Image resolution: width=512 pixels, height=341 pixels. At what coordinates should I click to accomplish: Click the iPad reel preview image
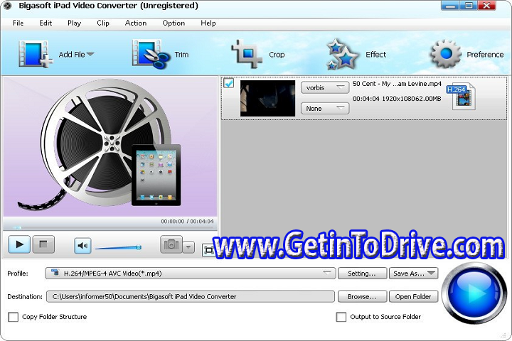pyautogui.click(x=110, y=146)
